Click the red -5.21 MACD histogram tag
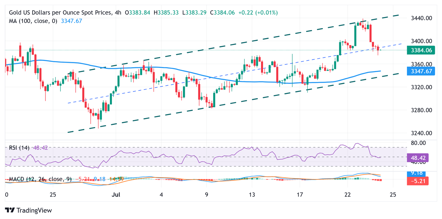The width and height of the screenshot is (442, 219). tap(418, 181)
